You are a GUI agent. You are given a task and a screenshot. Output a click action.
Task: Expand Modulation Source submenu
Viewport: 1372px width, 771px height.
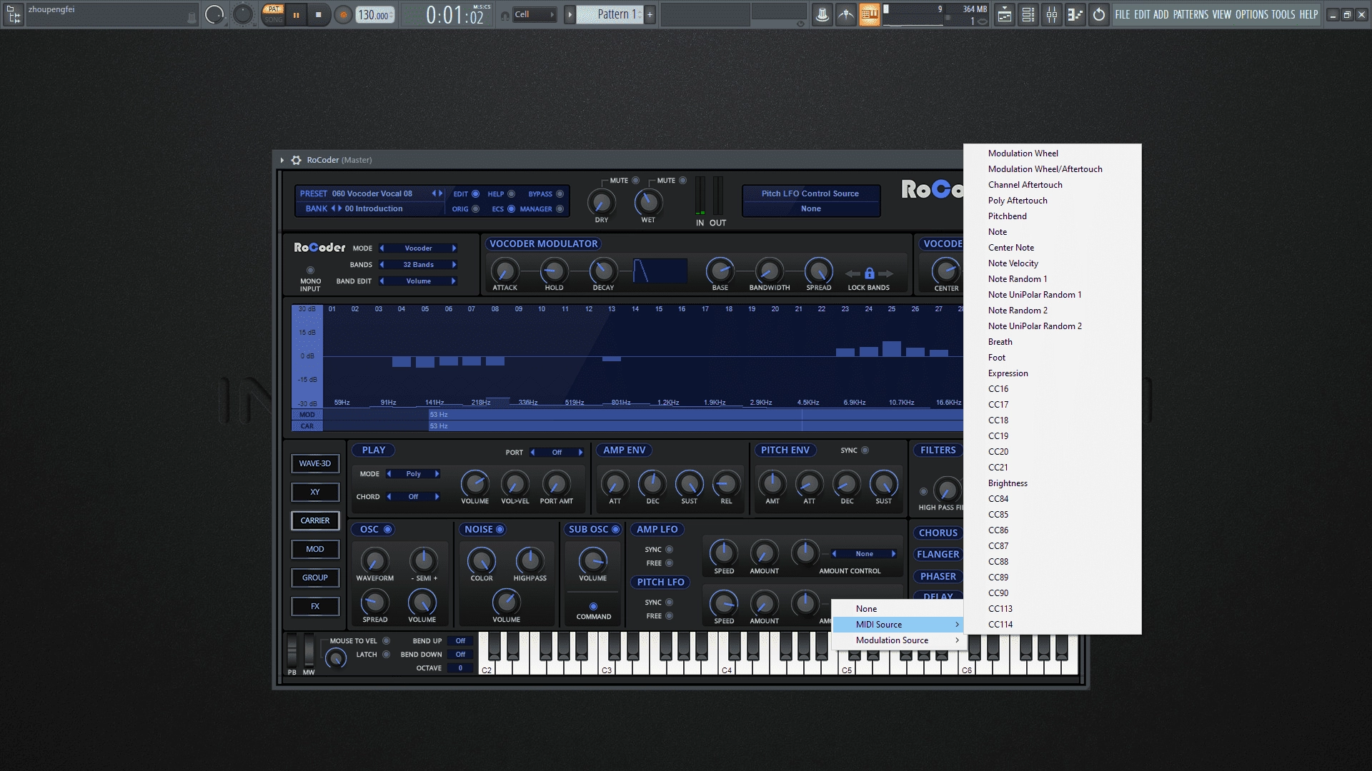[x=898, y=640]
